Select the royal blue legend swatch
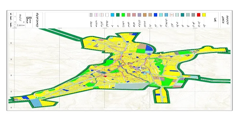239x121 pixels. point(156,15)
